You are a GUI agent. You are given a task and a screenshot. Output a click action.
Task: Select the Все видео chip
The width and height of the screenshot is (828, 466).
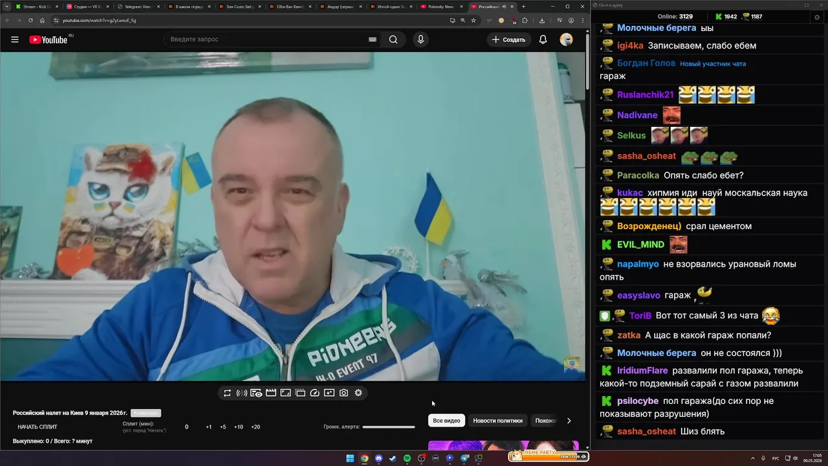[x=446, y=421]
